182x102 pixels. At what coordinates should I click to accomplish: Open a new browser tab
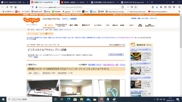[152, 2]
